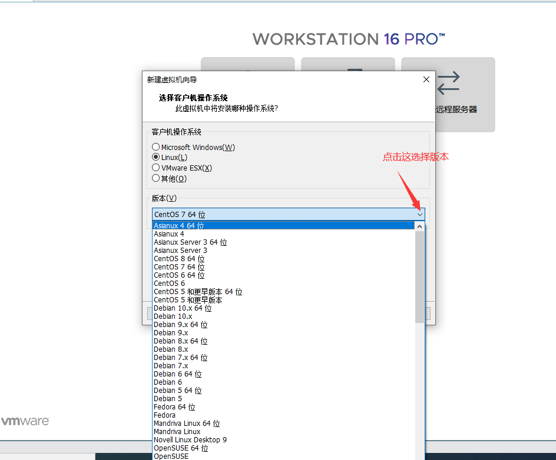Select Debian 6 entry
The image size is (556, 460).
click(283, 382)
